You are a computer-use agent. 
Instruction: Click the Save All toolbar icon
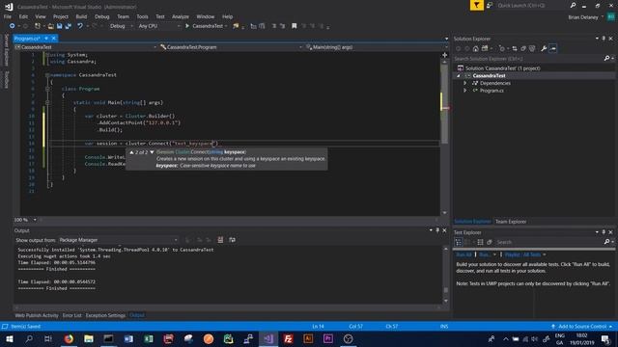69,26
